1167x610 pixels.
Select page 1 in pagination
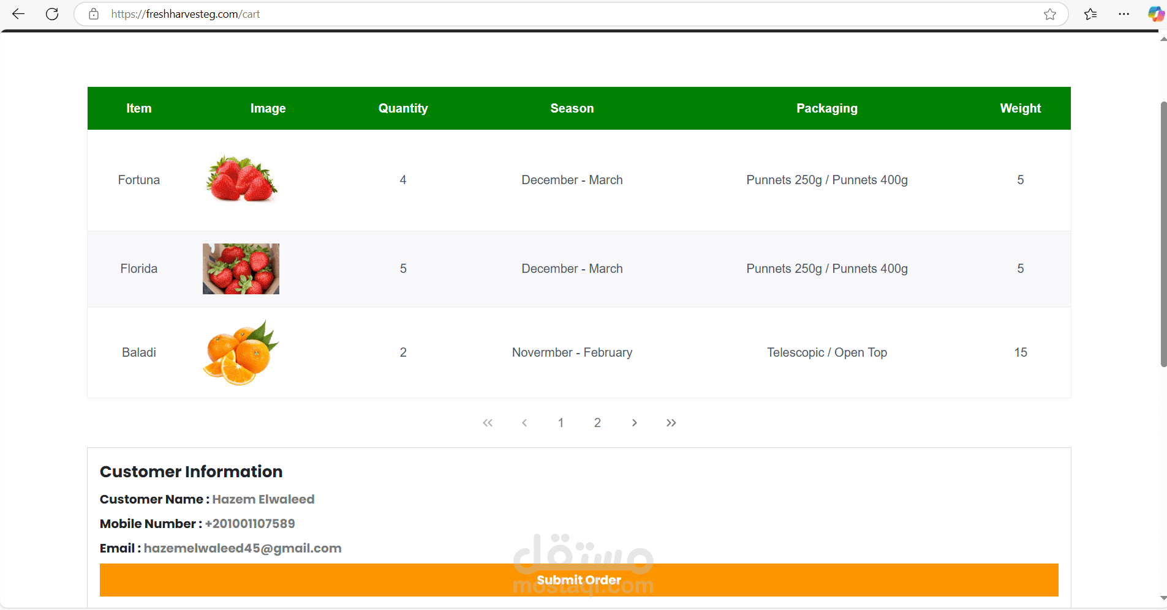561,423
